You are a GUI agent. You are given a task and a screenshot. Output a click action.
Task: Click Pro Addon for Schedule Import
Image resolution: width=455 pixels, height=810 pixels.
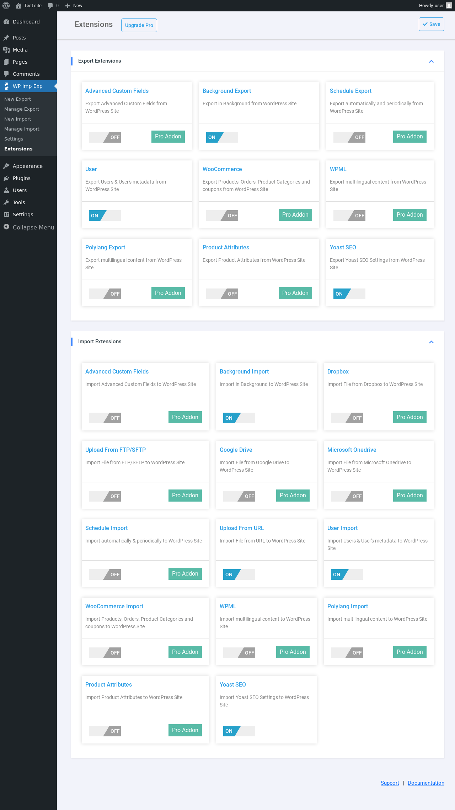click(x=185, y=574)
